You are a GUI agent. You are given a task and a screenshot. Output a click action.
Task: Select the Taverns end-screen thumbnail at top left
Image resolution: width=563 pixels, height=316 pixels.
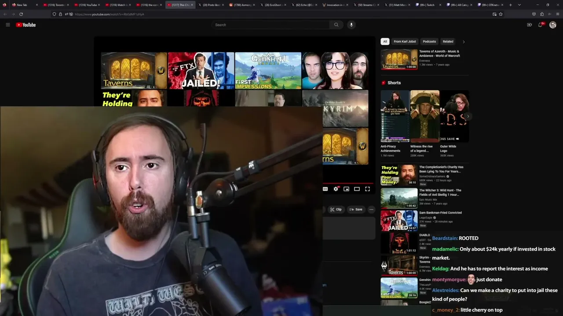tap(134, 70)
